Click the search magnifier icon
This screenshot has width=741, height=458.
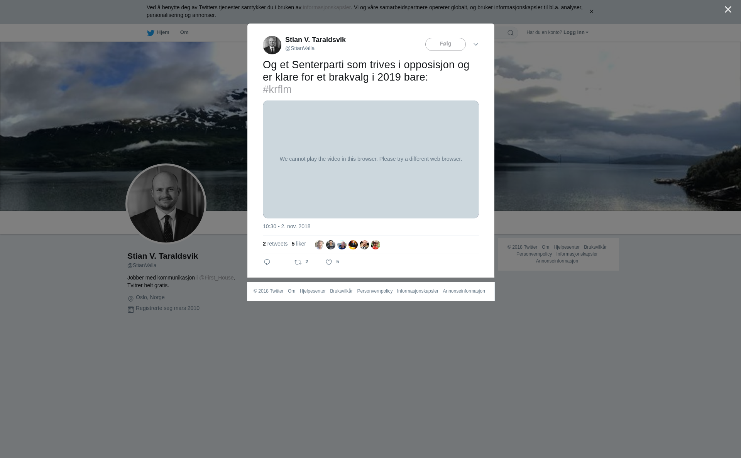point(511,33)
